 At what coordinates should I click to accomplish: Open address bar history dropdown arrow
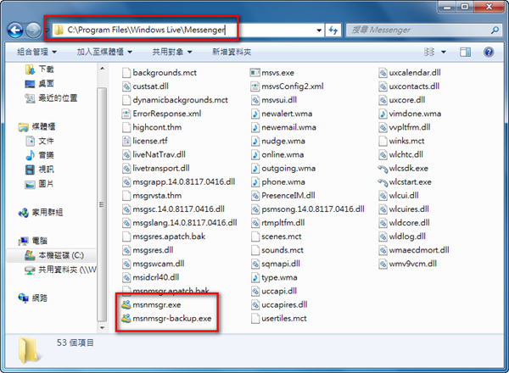319,31
